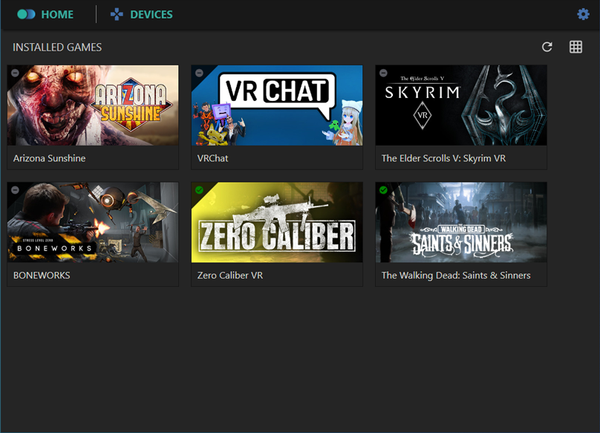This screenshot has width=600, height=433.
Task: Open the settings gear icon
Action: click(583, 14)
